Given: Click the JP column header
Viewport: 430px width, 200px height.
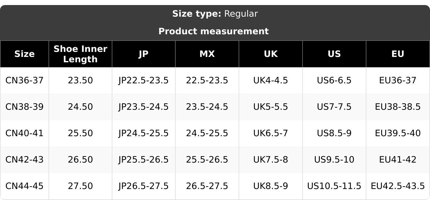Looking at the screenshot, I should (144, 54).
